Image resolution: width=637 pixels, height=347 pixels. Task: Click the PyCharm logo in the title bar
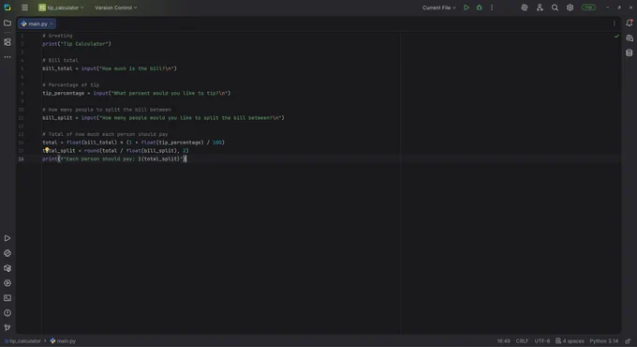(7, 8)
